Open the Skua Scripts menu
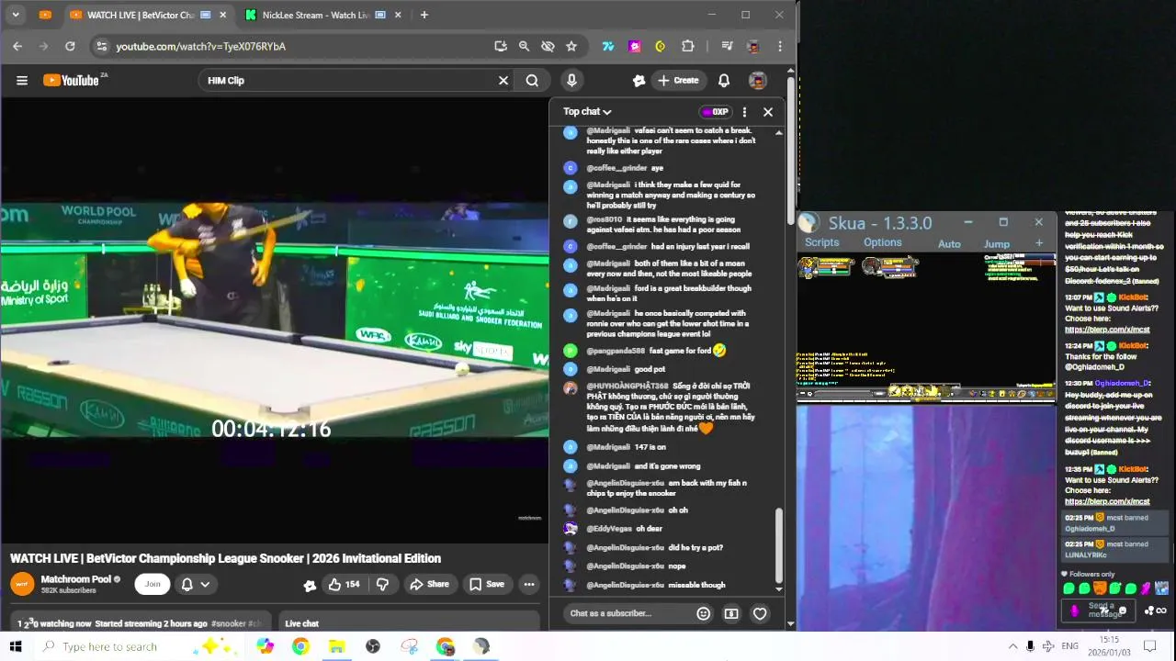The height and width of the screenshot is (661, 1176). [821, 242]
